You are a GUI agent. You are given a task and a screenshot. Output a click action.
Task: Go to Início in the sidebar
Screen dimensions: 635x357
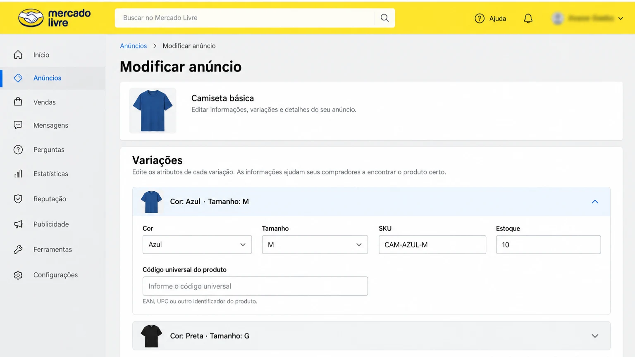41,55
